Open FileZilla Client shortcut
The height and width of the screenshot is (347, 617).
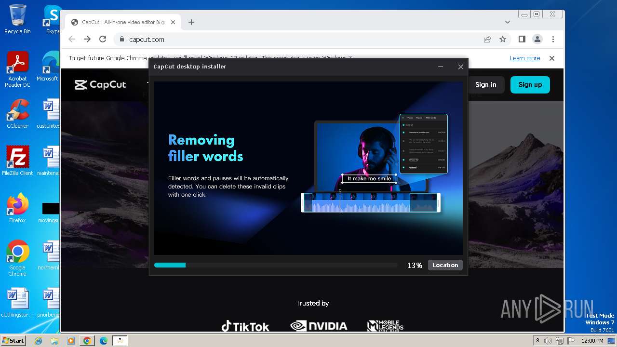pyautogui.click(x=17, y=161)
